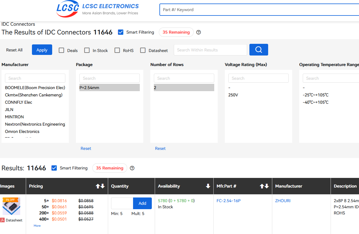Screen dimensions: 359x234
Task: Click the quantity input field
Action: point(122,203)
